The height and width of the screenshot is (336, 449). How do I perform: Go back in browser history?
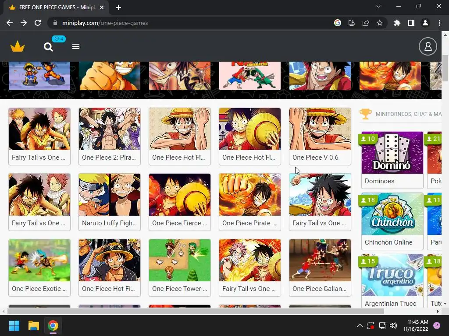10,23
